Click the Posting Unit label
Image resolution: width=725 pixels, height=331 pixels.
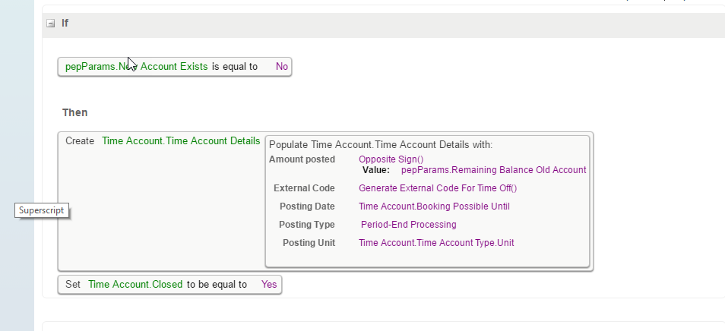tap(309, 243)
